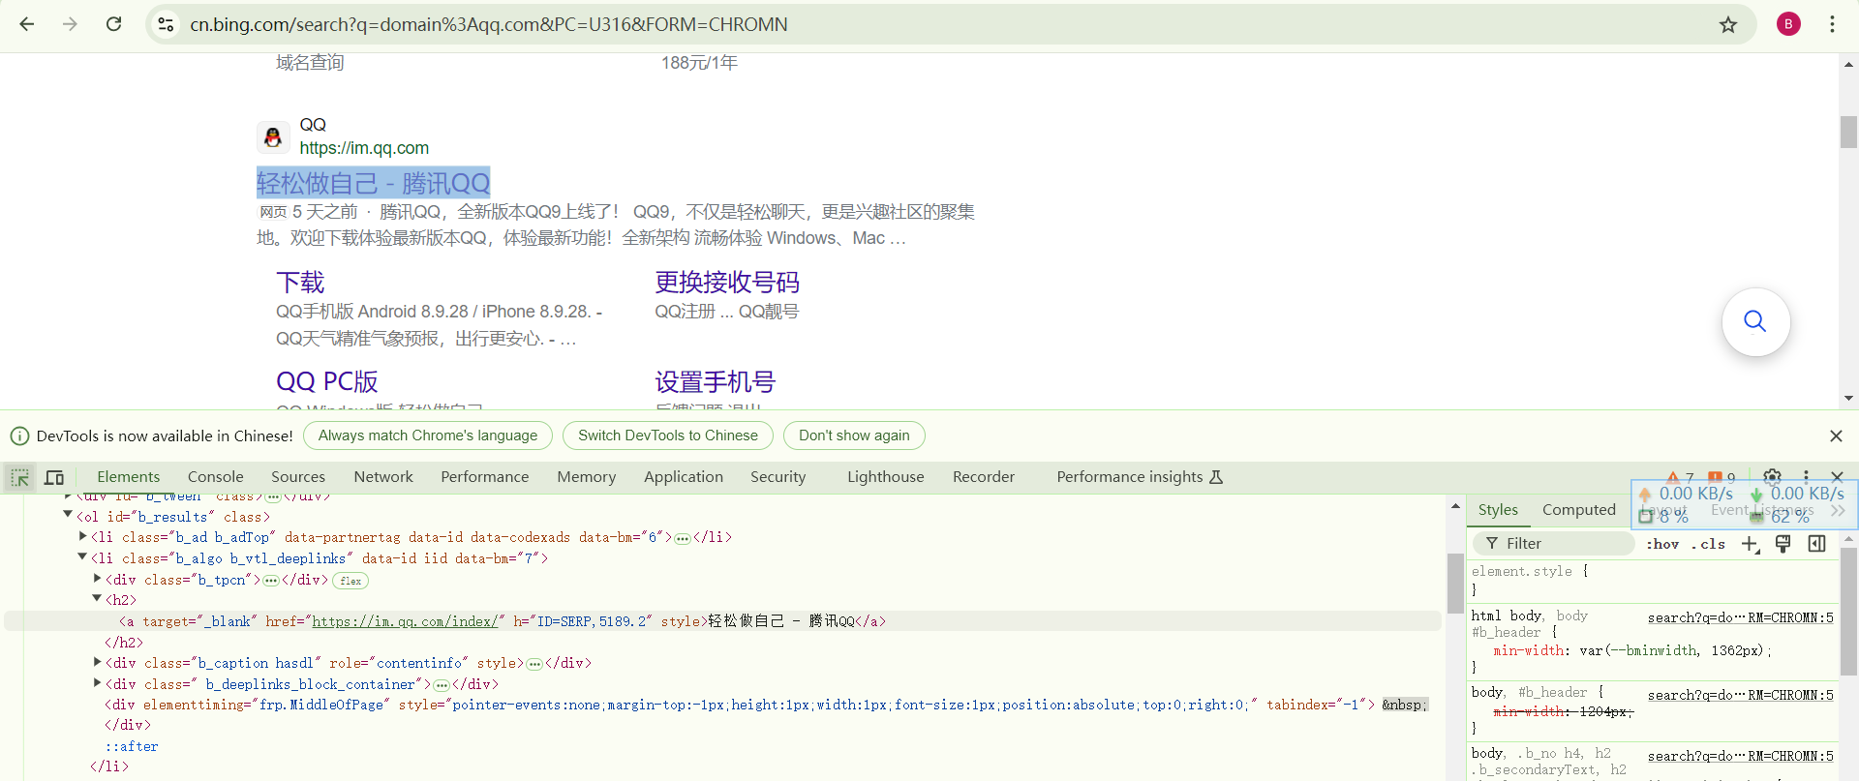Click the https://im.qq.com/index/ href in DOM
This screenshot has width=1859, height=781.
(405, 621)
